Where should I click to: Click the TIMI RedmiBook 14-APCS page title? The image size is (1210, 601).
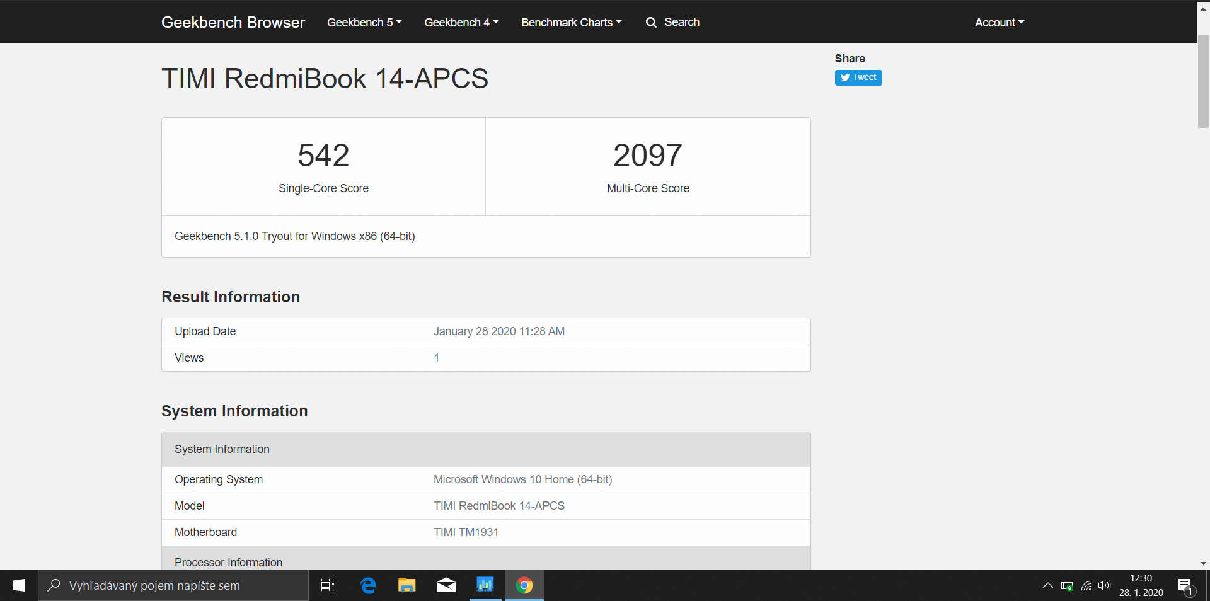[x=325, y=79]
